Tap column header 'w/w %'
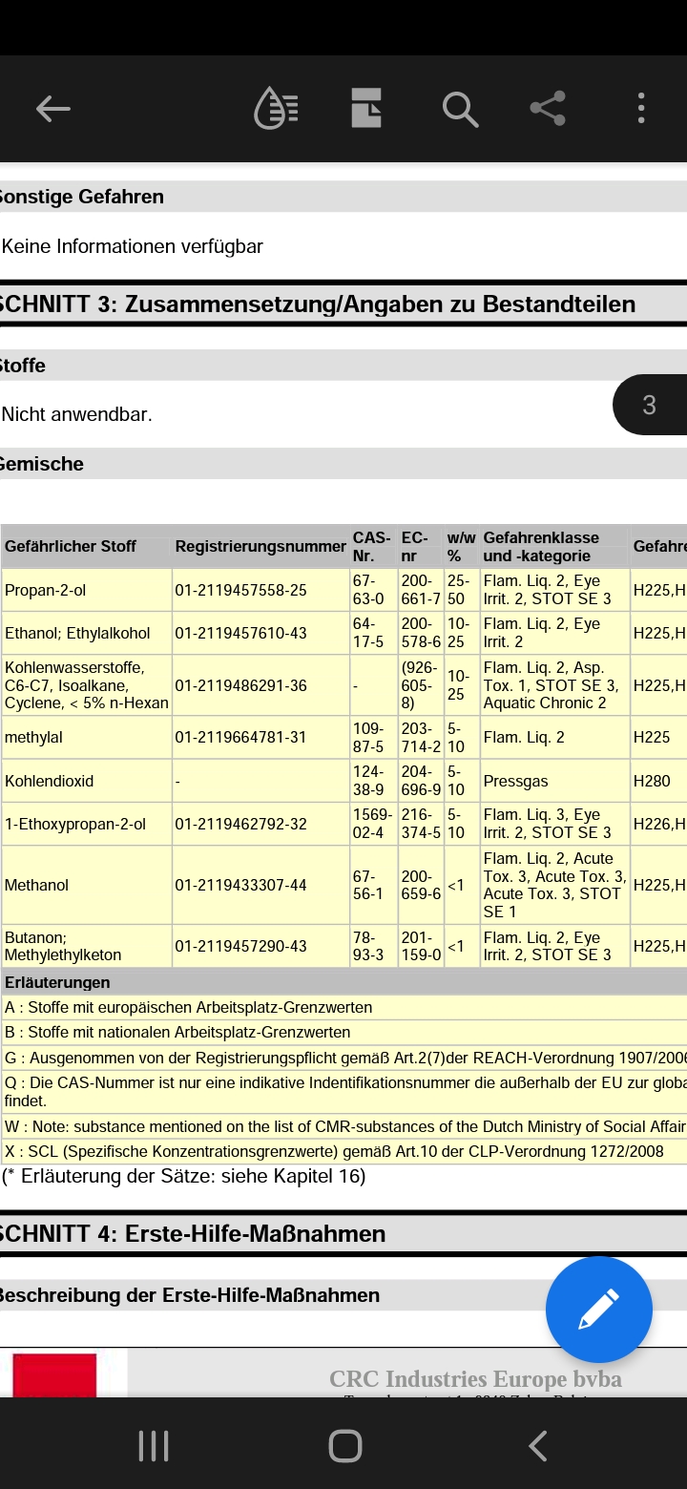The height and width of the screenshot is (1489, 687). 461,547
